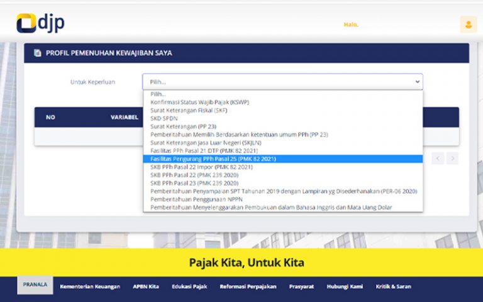Select Konfirmasi Status Wajib Pajak (KSWP) option
Viewport: 483px width, 302px height.
(x=198, y=102)
